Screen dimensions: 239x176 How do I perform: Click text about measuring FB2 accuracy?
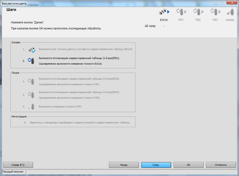(x=69, y=98)
